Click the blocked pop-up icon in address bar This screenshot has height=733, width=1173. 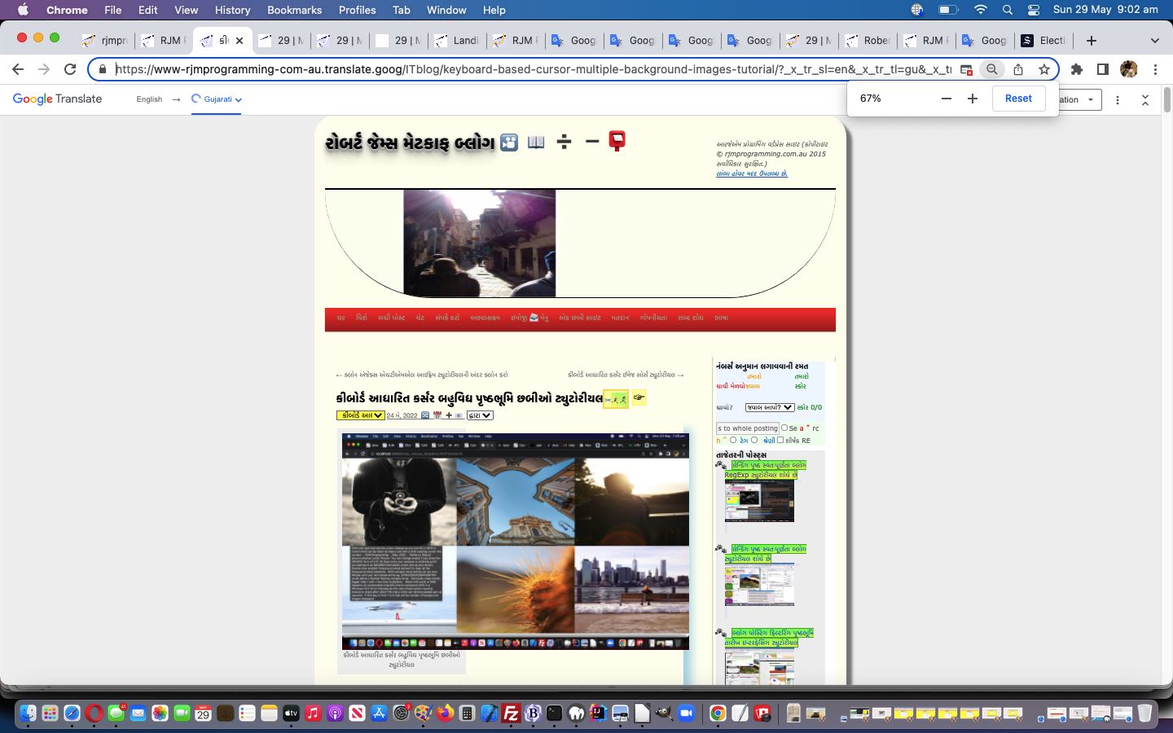click(966, 69)
